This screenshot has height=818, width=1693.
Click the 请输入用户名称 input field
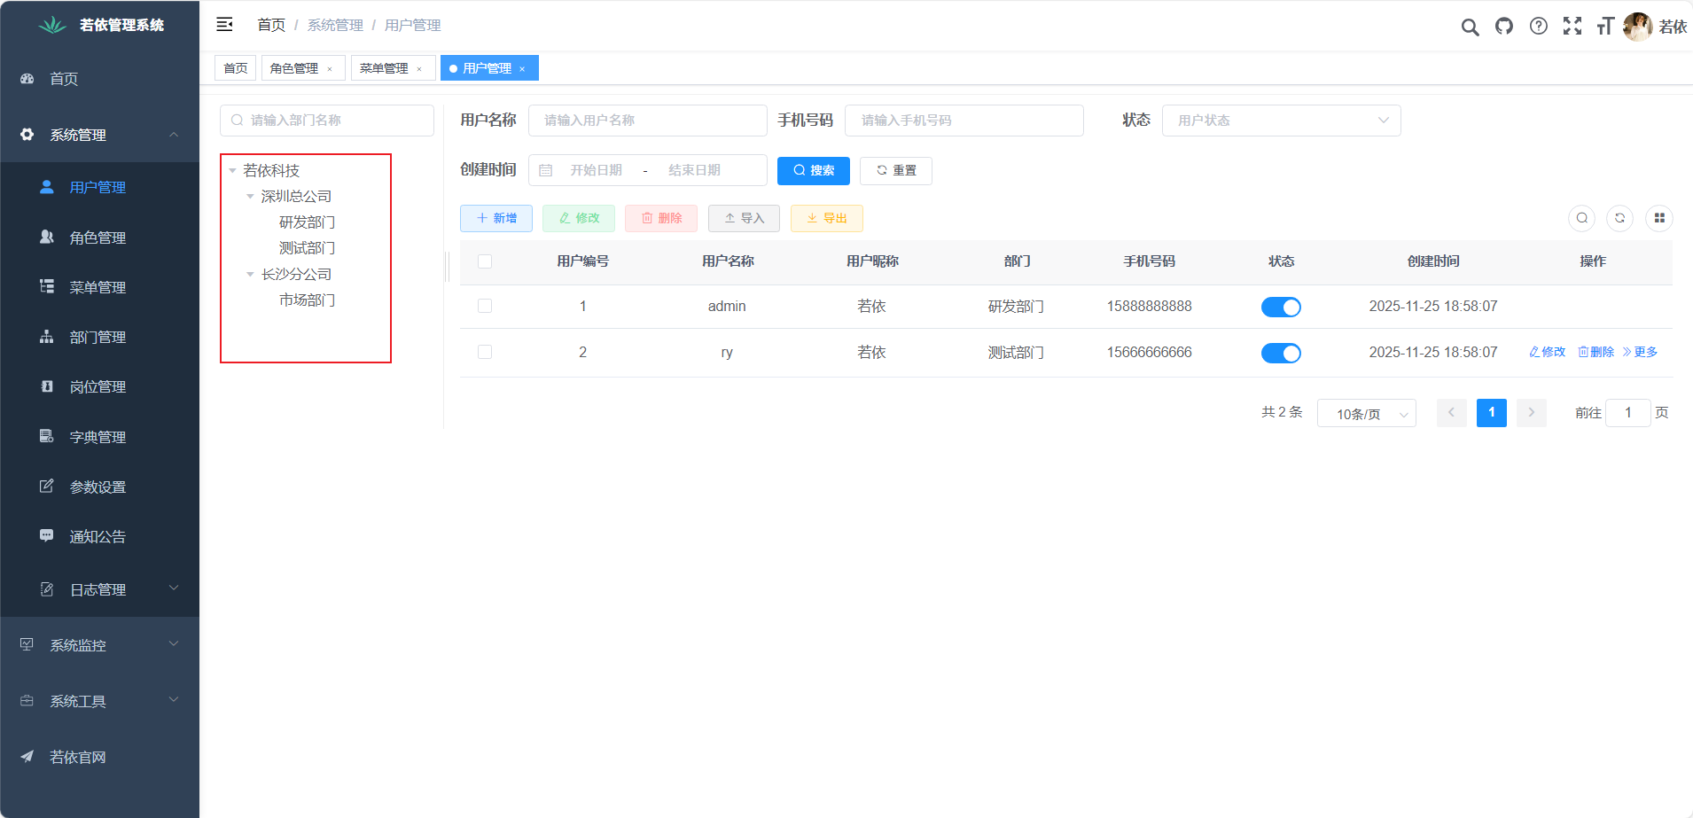pos(648,121)
